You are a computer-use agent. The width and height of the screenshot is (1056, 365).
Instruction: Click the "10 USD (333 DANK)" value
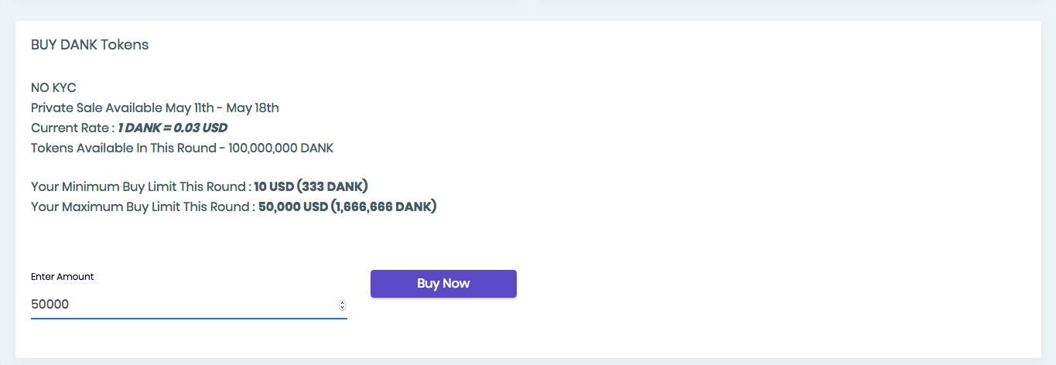311,187
